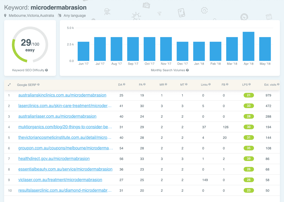Click the LPS badge showing 23

tap(249, 190)
